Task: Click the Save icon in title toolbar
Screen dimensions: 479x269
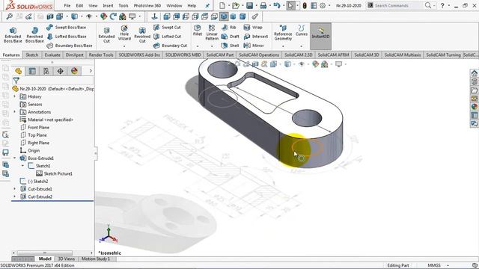Action: [249, 5]
